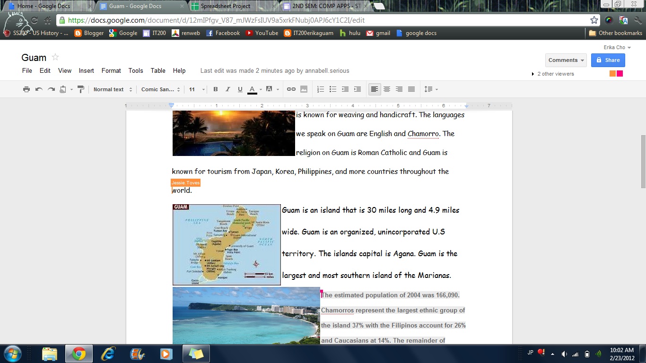646x363 pixels.
Task: Open the Other bookmarks folder
Action: tap(615, 33)
